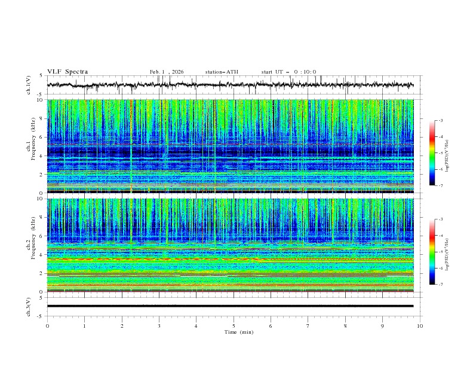Click the Feb. 1, 2026 date label
This screenshot has width=473, height=366.
167,72
